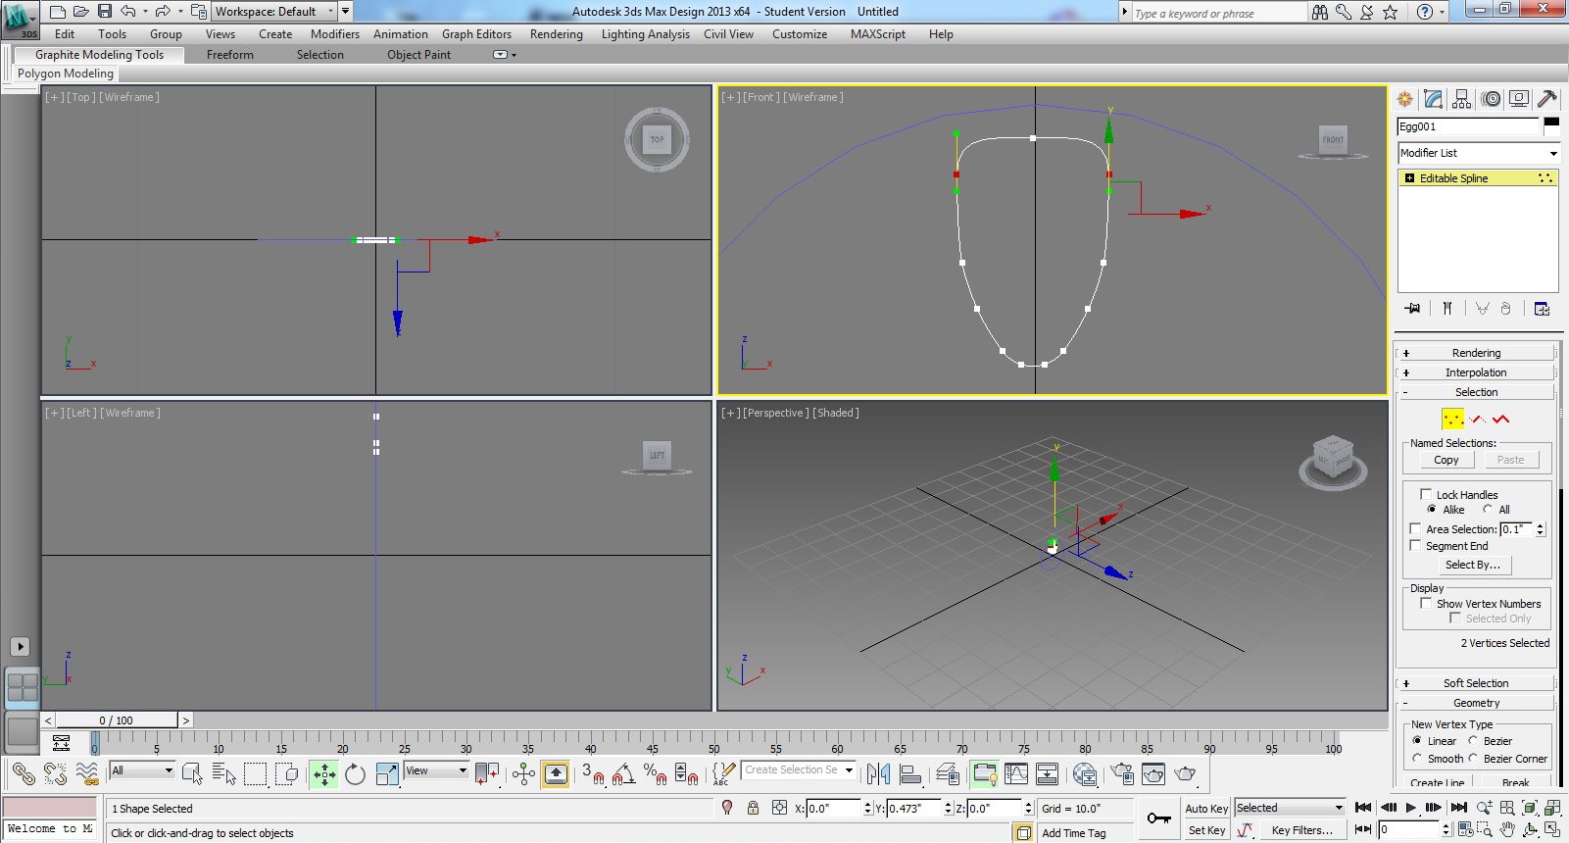Click the Render Setup icon

click(x=1122, y=774)
